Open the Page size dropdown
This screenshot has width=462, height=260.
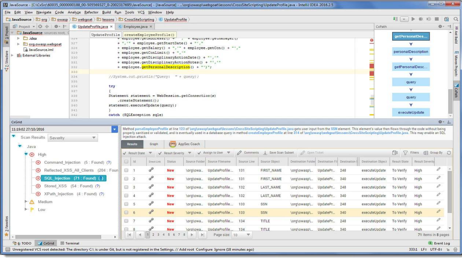point(242,235)
